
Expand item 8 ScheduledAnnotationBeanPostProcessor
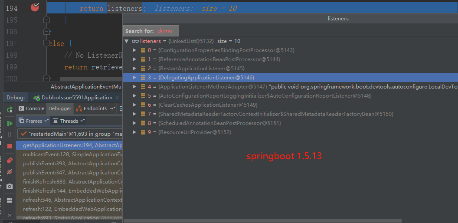[x=134, y=123]
